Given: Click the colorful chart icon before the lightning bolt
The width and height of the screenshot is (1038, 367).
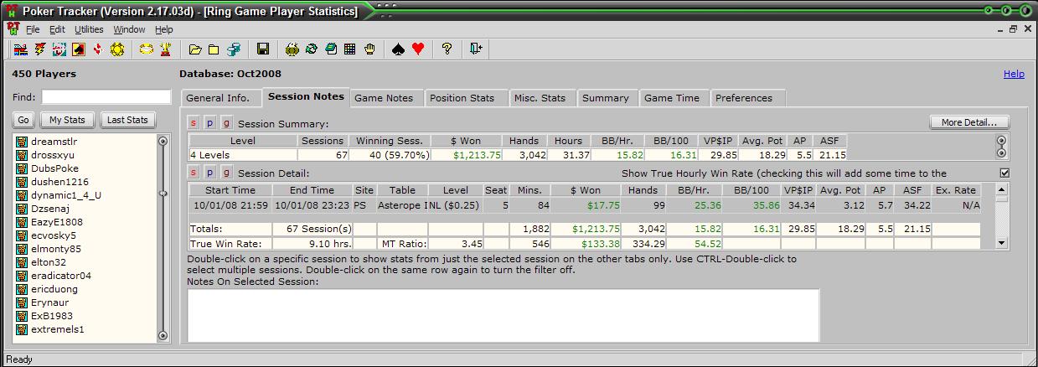Looking at the screenshot, I should tap(20, 49).
